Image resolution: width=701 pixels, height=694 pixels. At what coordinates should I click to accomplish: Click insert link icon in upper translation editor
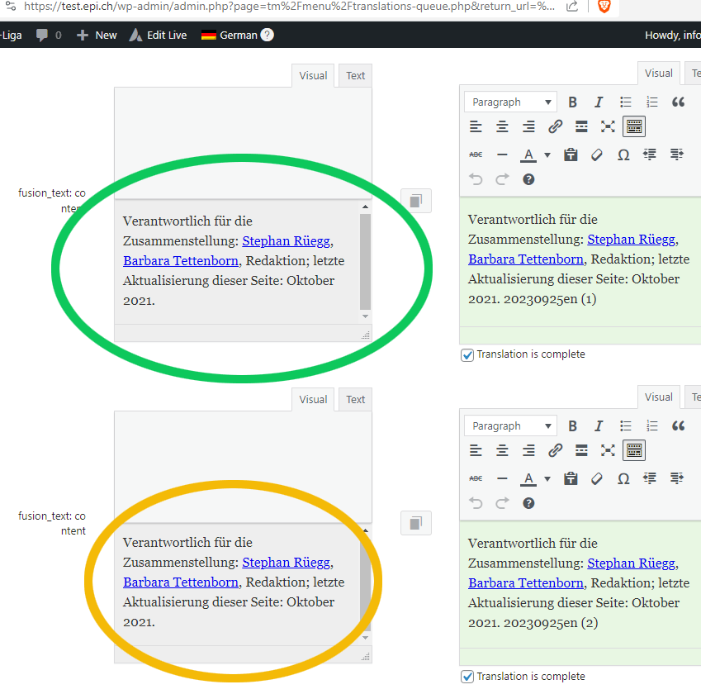pyautogui.click(x=555, y=126)
